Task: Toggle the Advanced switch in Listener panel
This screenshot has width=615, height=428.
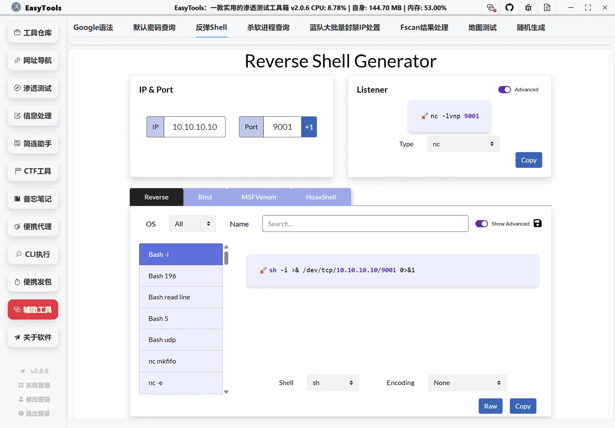Action: pyautogui.click(x=504, y=89)
